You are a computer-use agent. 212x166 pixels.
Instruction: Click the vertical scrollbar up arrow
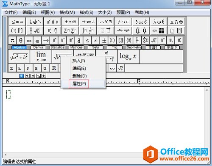(207, 90)
